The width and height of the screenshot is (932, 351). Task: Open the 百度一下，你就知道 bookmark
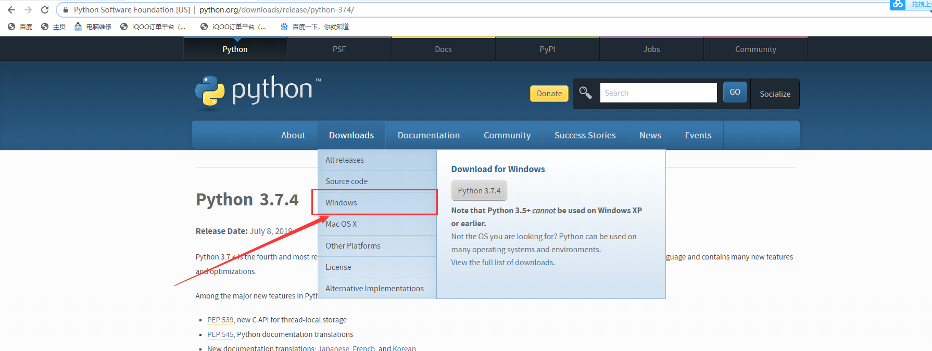pyautogui.click(x=314, y=27)
